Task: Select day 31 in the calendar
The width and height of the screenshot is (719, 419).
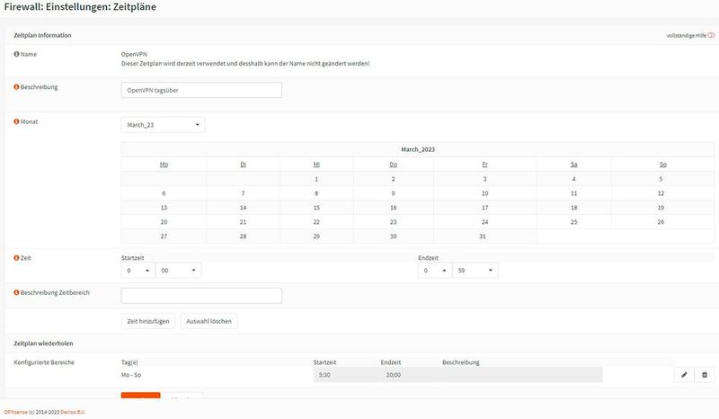Action: (x=483, y=236)
